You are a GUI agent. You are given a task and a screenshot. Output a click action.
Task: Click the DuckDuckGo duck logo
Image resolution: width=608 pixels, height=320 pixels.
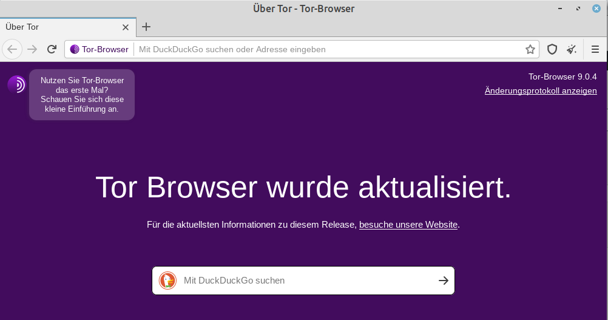pyautogui.click(x=168, y=281)
